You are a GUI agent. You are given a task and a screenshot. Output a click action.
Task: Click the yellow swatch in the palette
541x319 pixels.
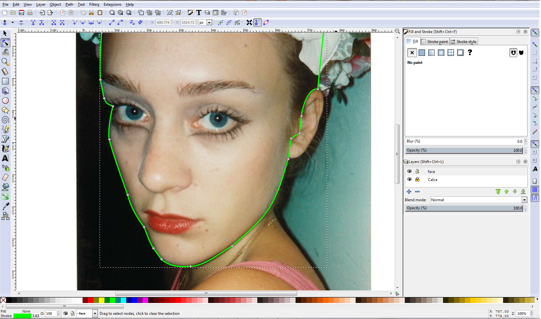pos(102,300)
